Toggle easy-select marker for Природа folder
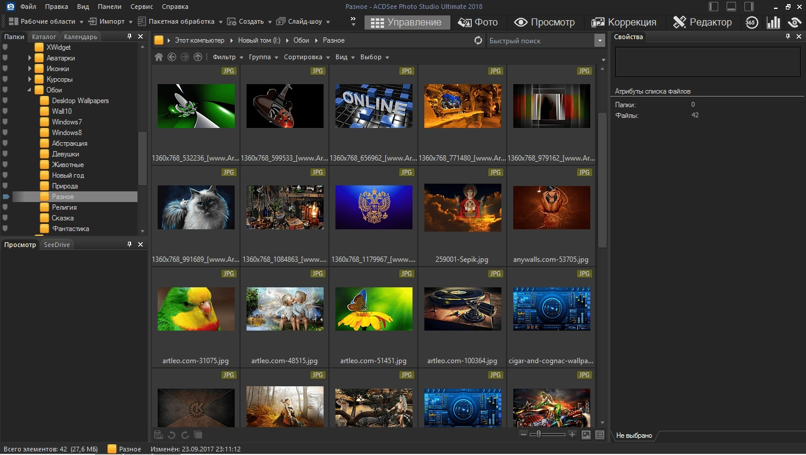 [5, 186]
